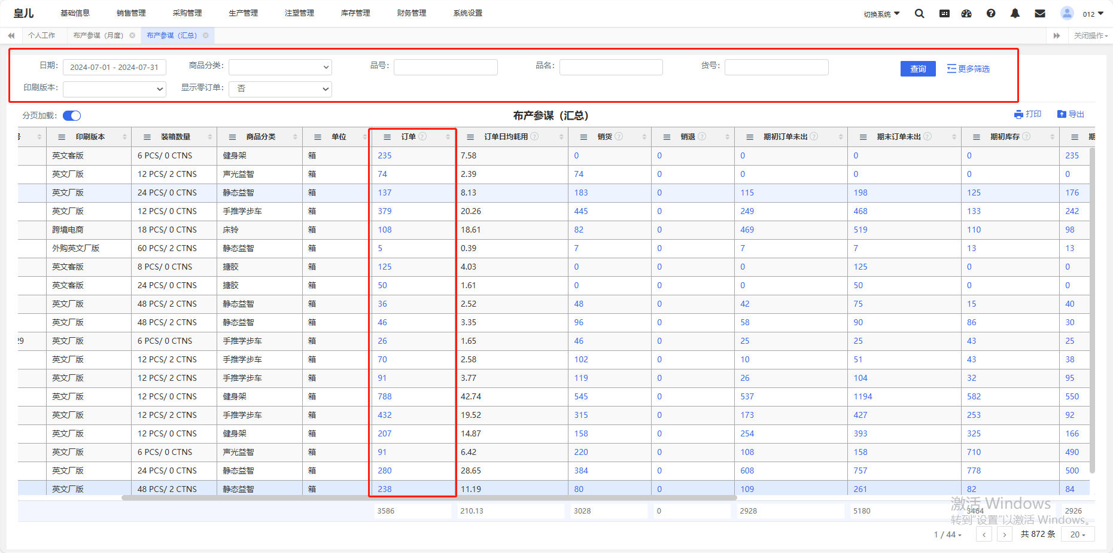Viewport: 1113px width, 553px height.
Task: Open notifications bell icon
Action: click(x=1015, y=14)
